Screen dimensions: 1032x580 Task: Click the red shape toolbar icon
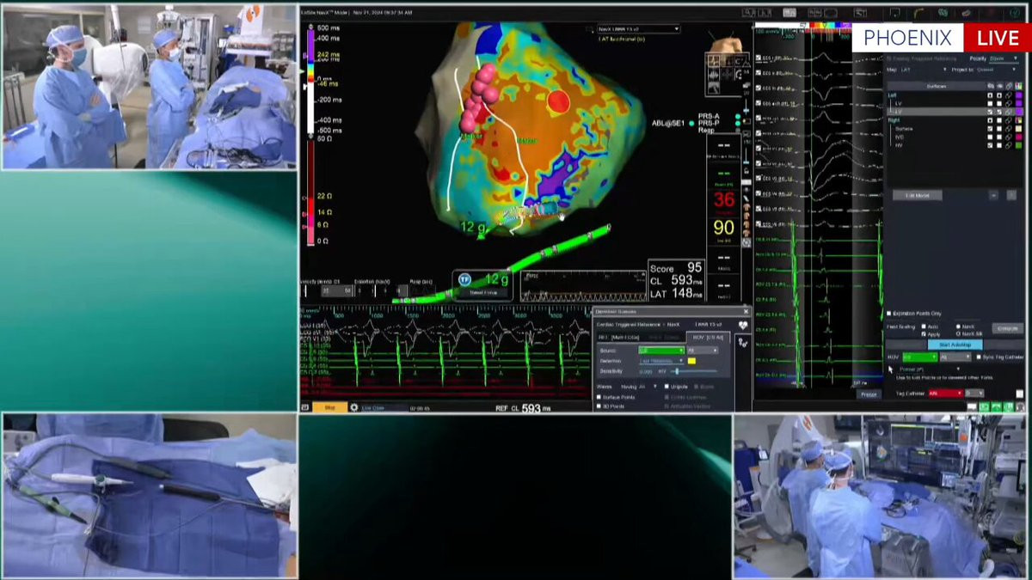991,13
